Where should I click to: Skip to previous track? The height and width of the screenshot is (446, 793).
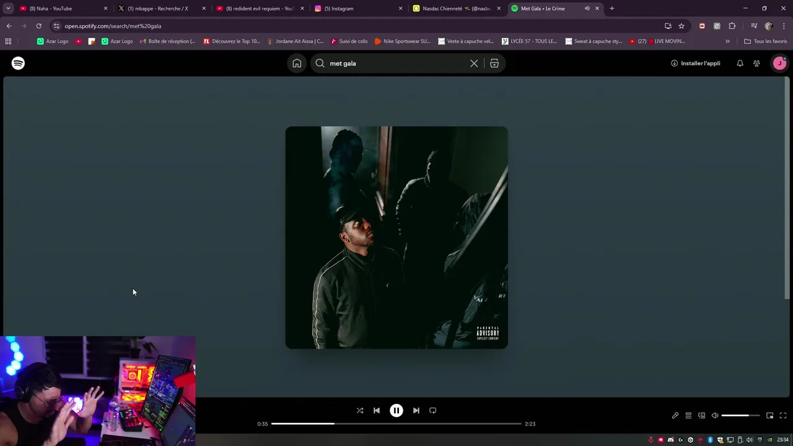click(x=377, y=410)
